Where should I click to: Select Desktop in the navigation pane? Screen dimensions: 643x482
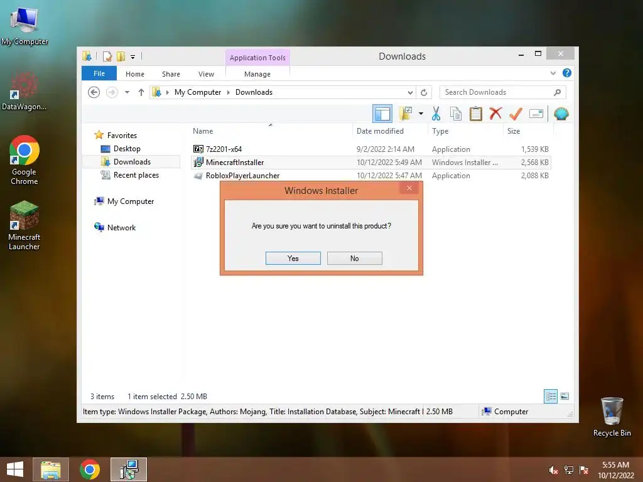[127, 149]
